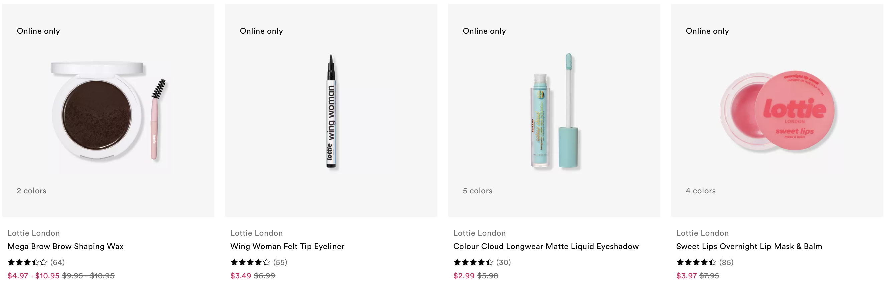
Task: View the 55 reviews count for eyeliner
Action: 280,262
